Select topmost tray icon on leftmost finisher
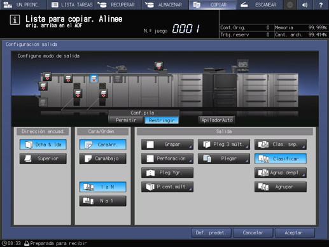329x247 pixels. pos(47,76)
